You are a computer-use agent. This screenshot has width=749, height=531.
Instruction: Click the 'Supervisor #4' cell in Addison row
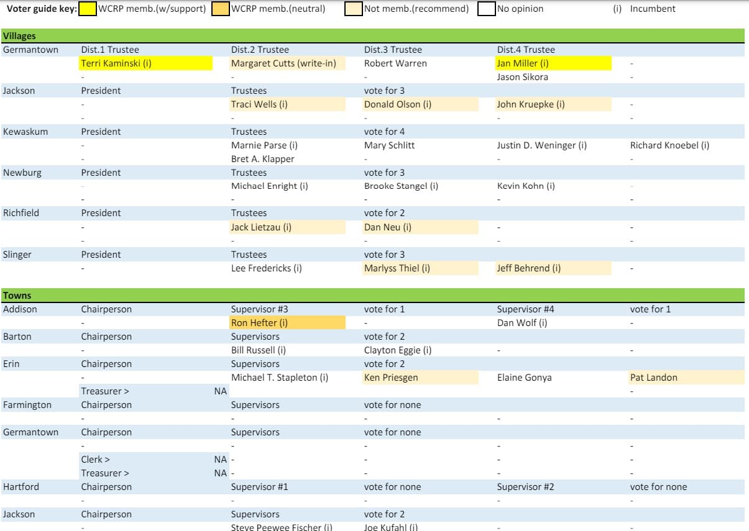pos(525,309)
